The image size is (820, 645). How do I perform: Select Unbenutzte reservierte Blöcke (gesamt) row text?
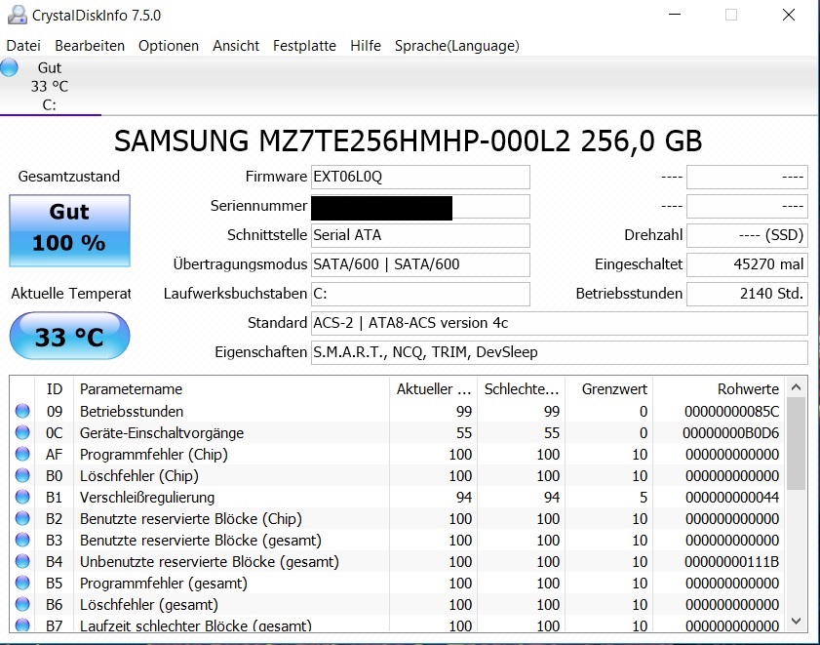210,562
